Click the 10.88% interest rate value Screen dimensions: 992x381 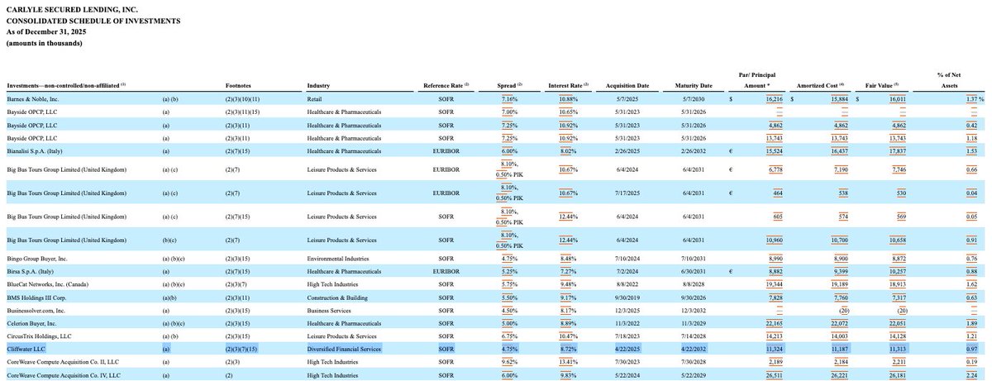point(570,99)
